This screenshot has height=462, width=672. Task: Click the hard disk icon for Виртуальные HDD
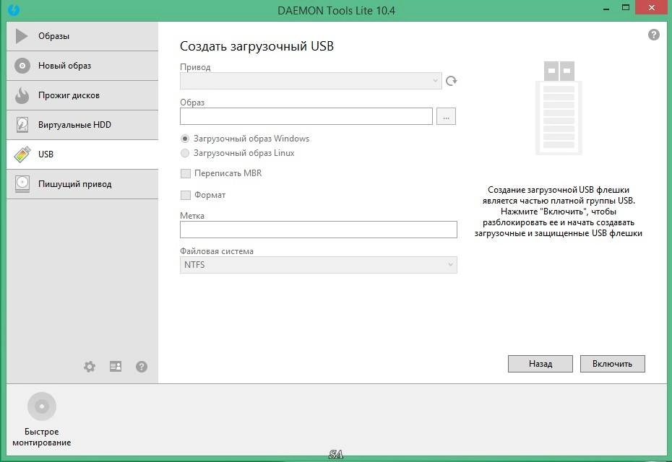tap(22, 125)
